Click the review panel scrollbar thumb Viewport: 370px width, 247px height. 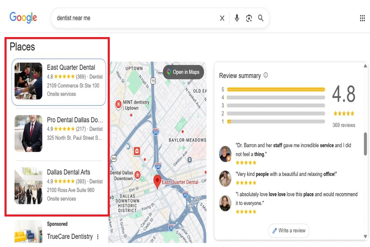(365, 144)
